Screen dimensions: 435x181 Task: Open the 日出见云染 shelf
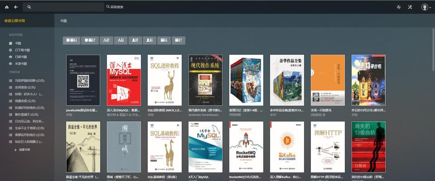[26, 121]
